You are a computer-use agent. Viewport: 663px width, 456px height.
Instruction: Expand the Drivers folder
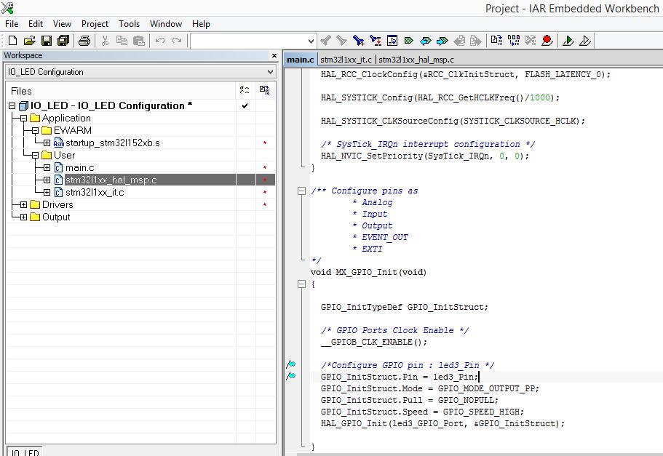24,205
